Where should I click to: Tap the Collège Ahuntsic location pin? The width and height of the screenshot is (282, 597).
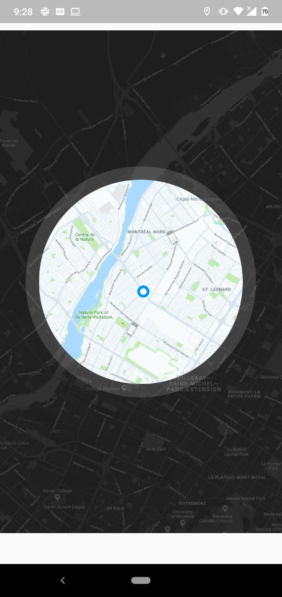124,389
